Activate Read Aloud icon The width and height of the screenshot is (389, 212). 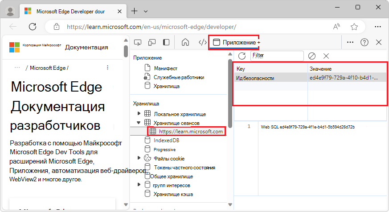[x=336, y=27]
